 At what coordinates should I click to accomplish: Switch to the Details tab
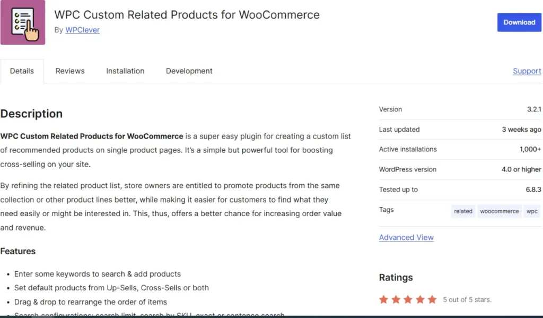click(22, 71)
